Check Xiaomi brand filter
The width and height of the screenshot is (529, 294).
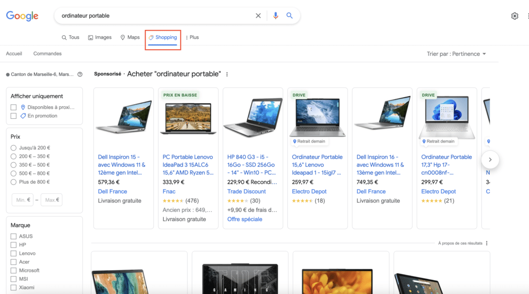[13, 288]
